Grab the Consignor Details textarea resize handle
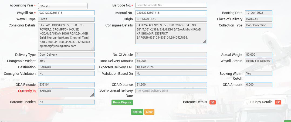Viewport: 291px width, 122px height. point(92,48)
